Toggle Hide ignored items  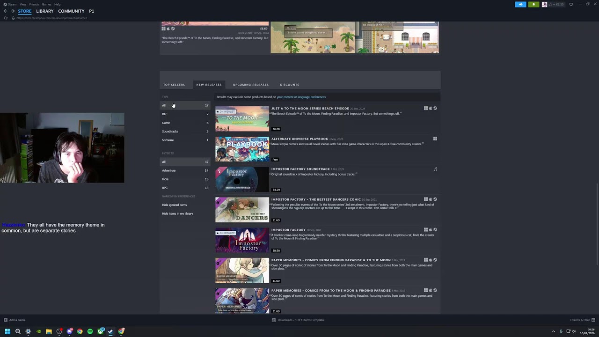click(174, 205)
